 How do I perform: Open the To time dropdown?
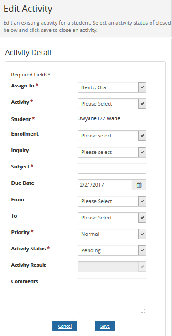coord(112,218)
